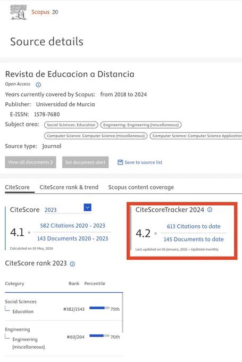This screenshot has height=362, width=242.
Task: Click the 70th percentile value
Action: (x=115, y=337)
